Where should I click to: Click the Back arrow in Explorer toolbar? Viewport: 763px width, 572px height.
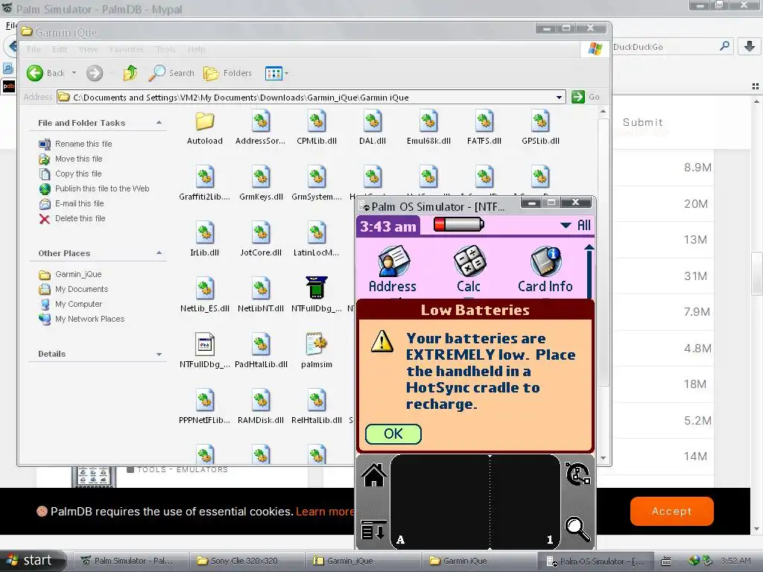click(34, 74)
